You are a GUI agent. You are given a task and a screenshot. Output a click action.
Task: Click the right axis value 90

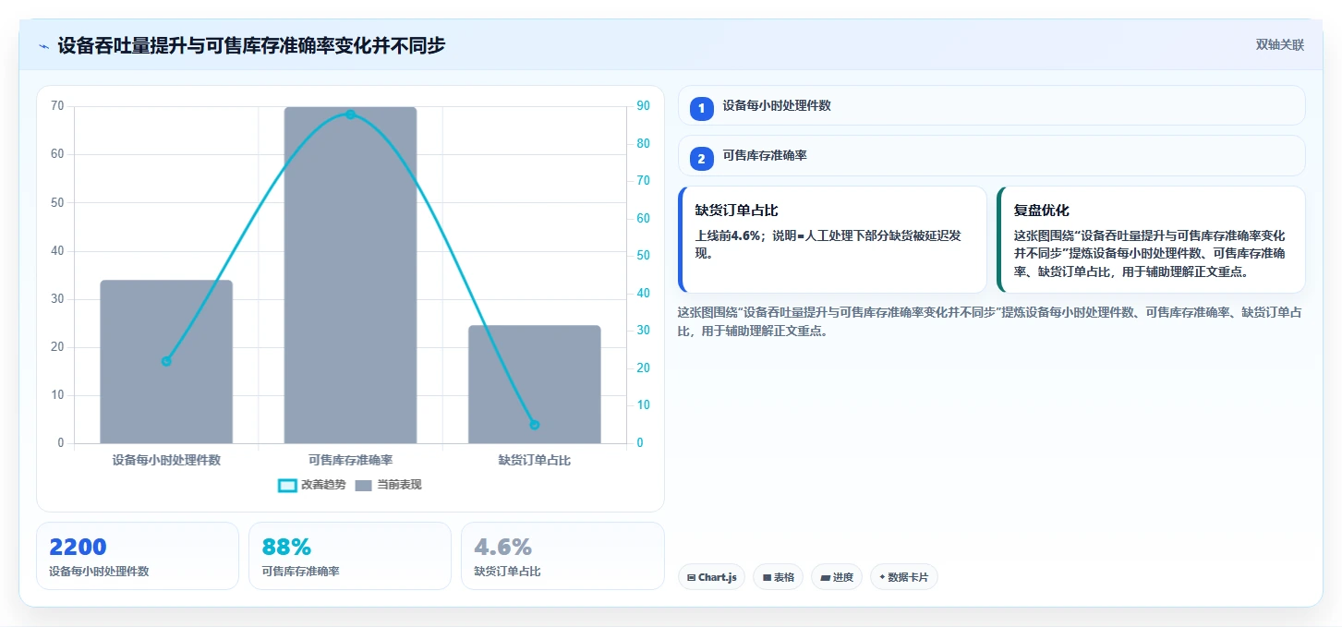(x=643, y=106)
